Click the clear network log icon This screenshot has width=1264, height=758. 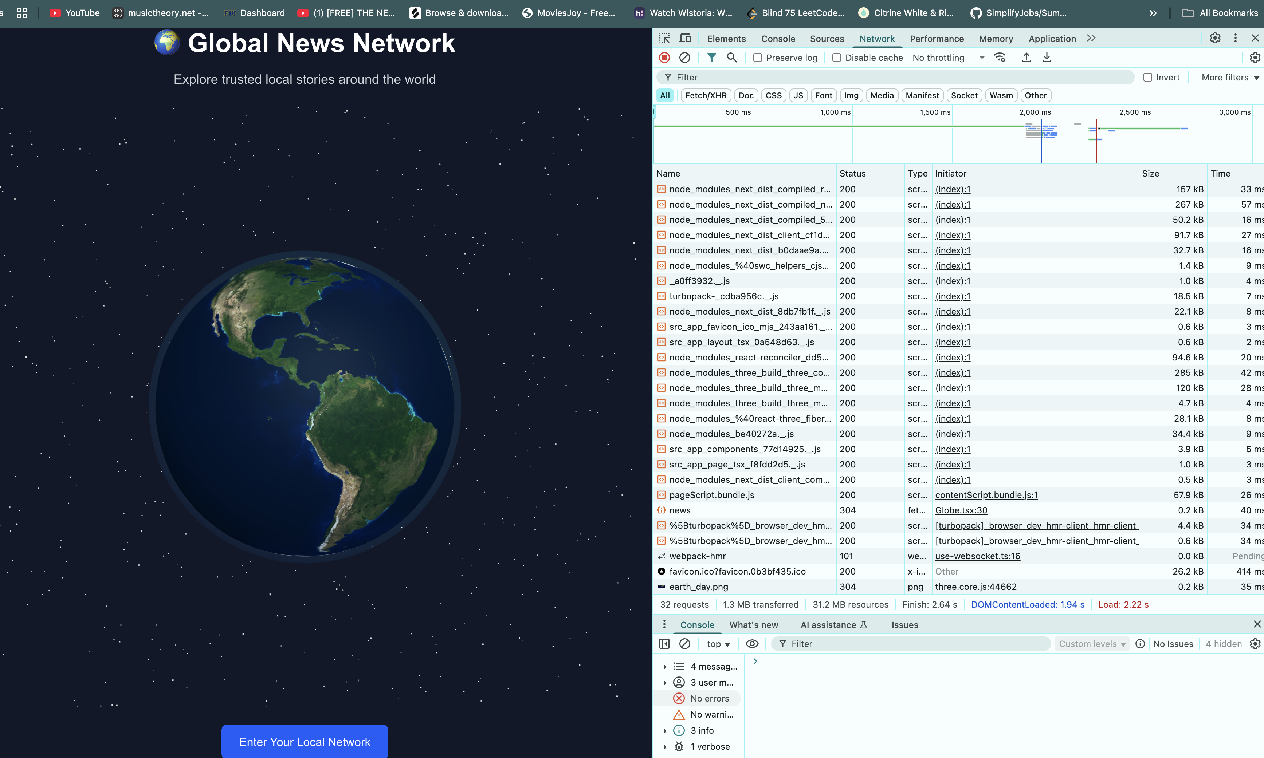(684, 58)
